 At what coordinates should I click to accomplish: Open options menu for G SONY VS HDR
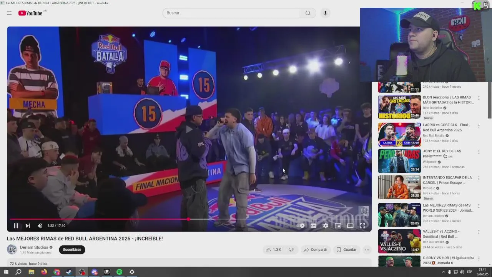tap(479, 259)
